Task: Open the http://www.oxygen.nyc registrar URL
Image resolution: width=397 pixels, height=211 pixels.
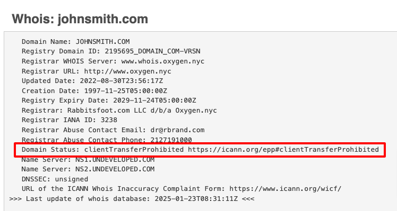Action: point(127,71)
